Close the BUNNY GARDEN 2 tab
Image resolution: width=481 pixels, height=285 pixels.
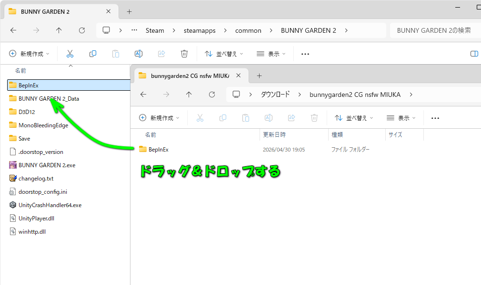(x=109, y=11)
